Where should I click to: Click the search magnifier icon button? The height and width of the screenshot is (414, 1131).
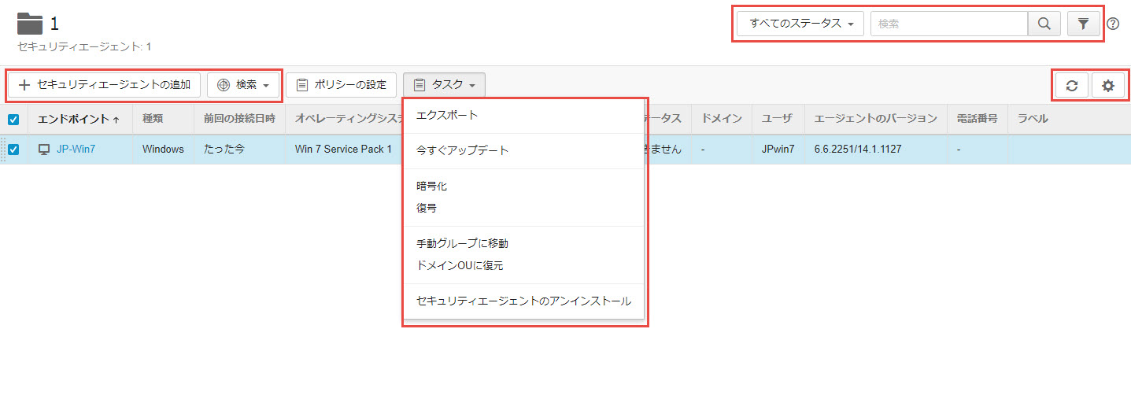point(1044,24)
